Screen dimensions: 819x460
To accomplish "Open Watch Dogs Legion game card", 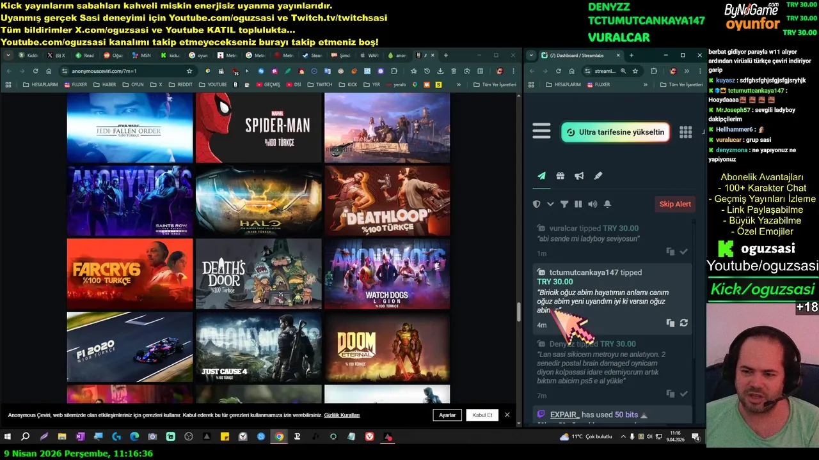I will tap(387, 273).
